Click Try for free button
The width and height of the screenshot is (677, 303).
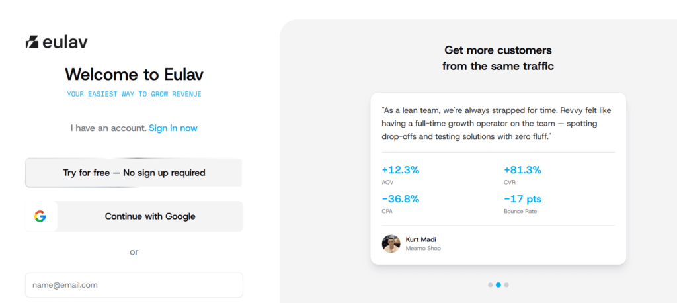(x=134, y=173)
